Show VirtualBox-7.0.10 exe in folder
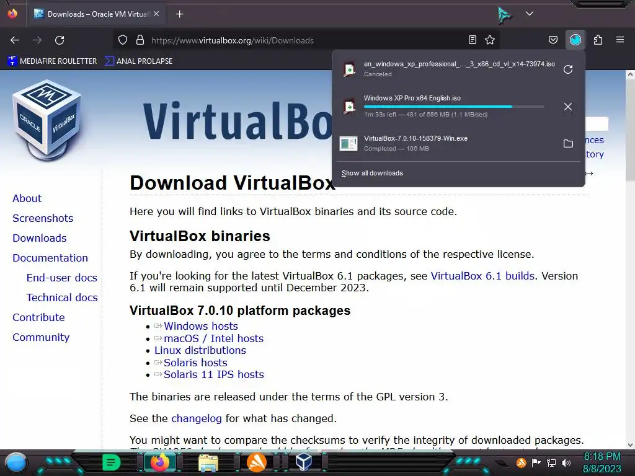The image size is (635, 476). (568, 144)
